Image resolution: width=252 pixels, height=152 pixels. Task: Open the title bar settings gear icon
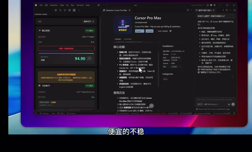[x=215, y=5]
